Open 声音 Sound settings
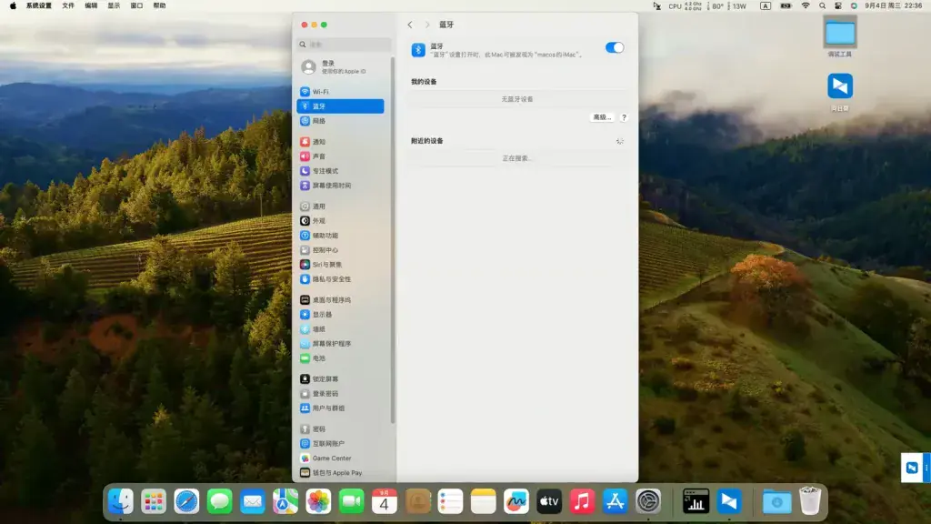This screenshot has width=931, height=524. tap(340, 156)
